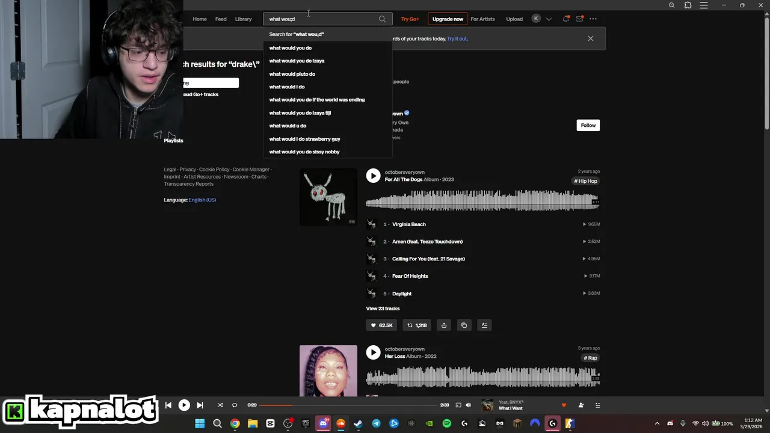770x433 pixels.
Task: Open Language English (US) selector
Action: click(202, 200)
